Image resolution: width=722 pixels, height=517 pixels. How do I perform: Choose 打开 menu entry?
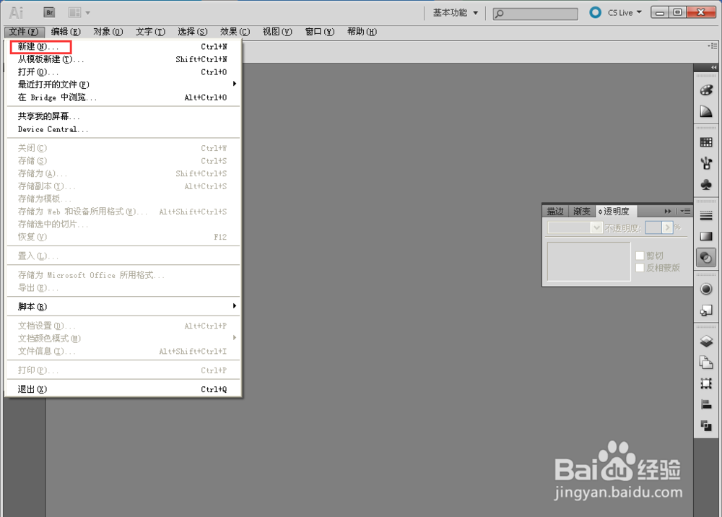(x=123, y=71)
